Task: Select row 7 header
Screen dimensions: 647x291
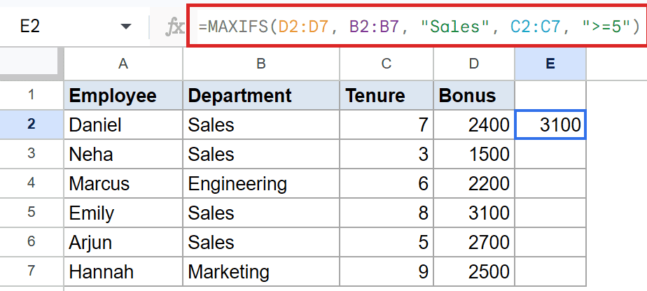Action: pos(32,271)
